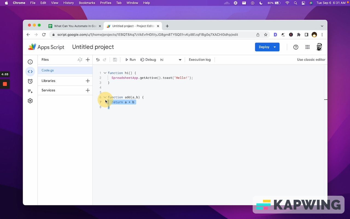The width and height of the screenshot is (350, 219).
Task: Open macOS Spotlight search icon
Action: point(295,3)
